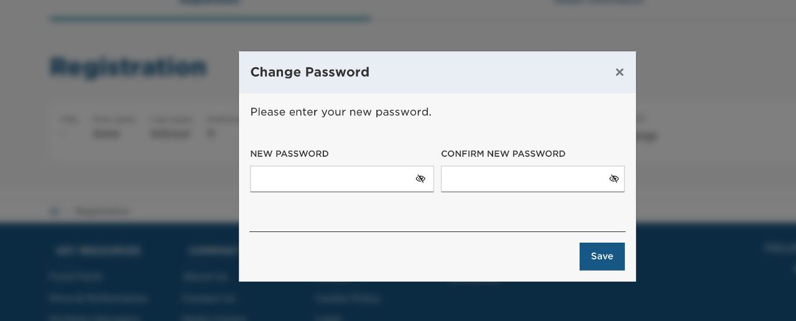Image resolution: width=796 pixels, height=321 pixels.
Task: Close the Change Password dialog
Action: click(x=619, y=72)
